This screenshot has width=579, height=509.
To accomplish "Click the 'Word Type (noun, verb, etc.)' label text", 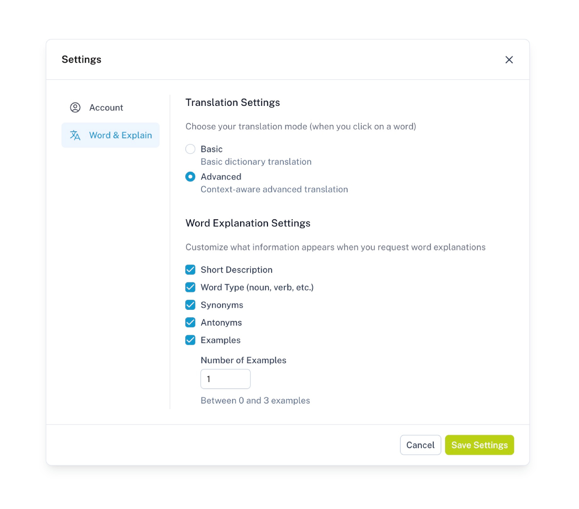I will click(x=257, y=288).
